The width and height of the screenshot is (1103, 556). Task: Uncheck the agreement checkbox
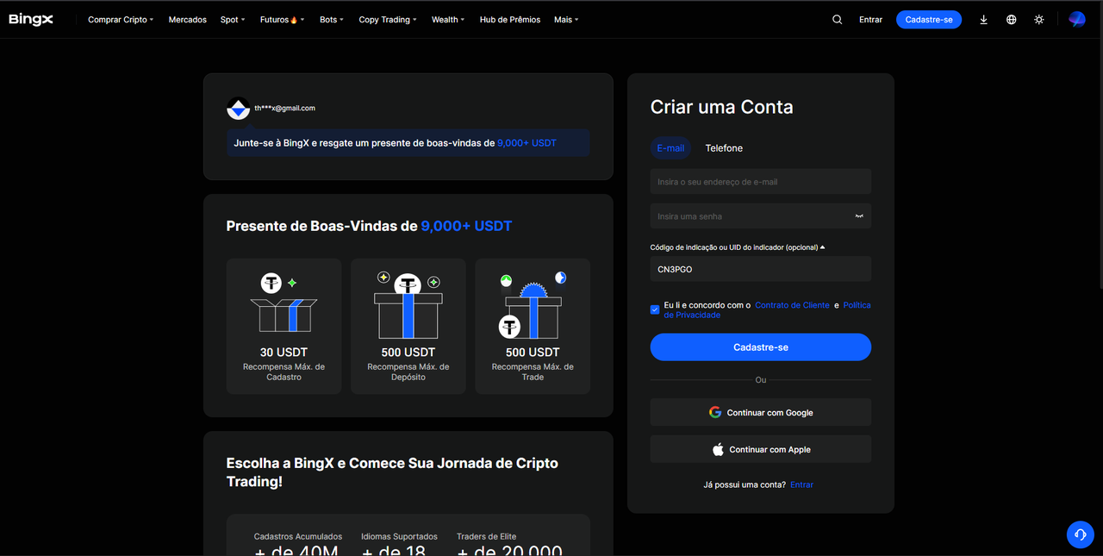click(x=655, y=309)
